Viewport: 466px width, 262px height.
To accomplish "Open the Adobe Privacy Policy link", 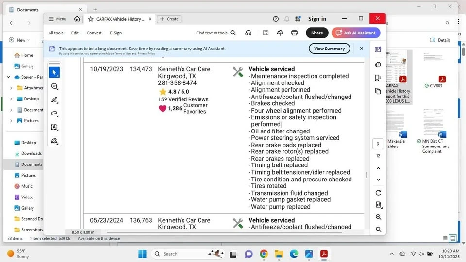I will [x=146, y=54].
